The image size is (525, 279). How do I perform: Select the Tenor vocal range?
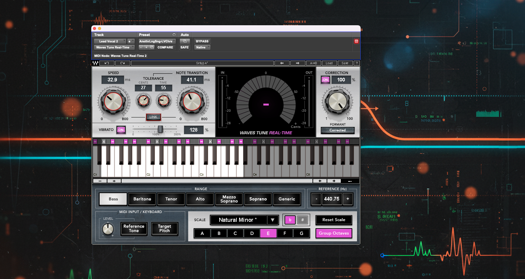[171, 199]
